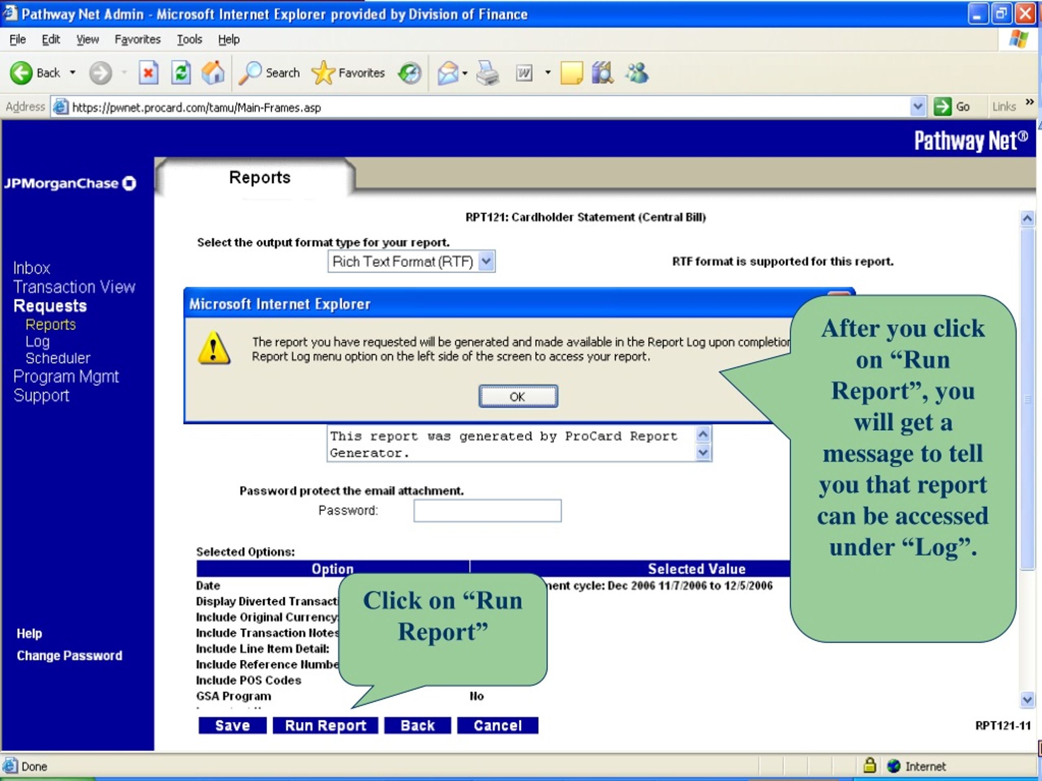Click into the Password input field

click(x=488, y=510)
